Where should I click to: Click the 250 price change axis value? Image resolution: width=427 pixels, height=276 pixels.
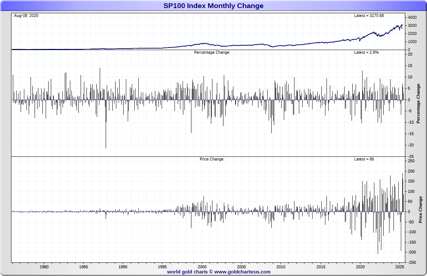[411, 161]
